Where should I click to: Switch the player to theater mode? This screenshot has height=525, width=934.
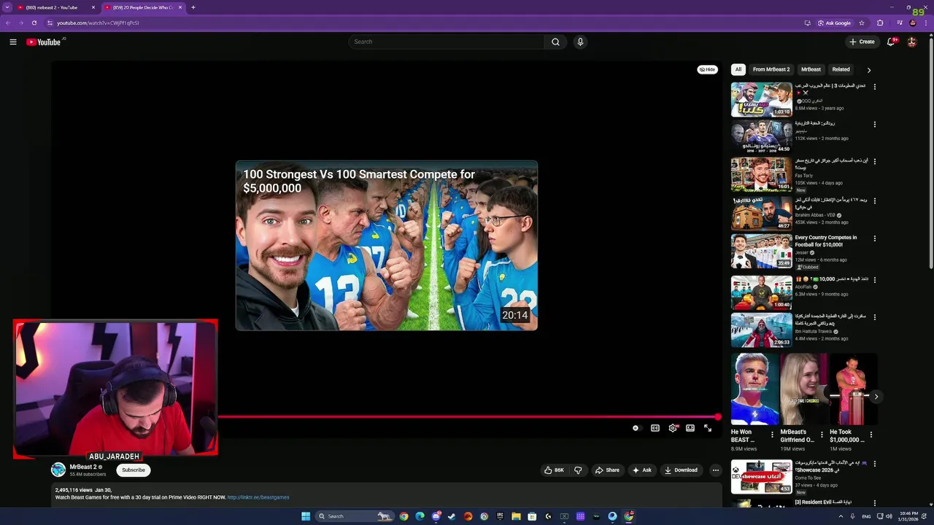[690, 428]
